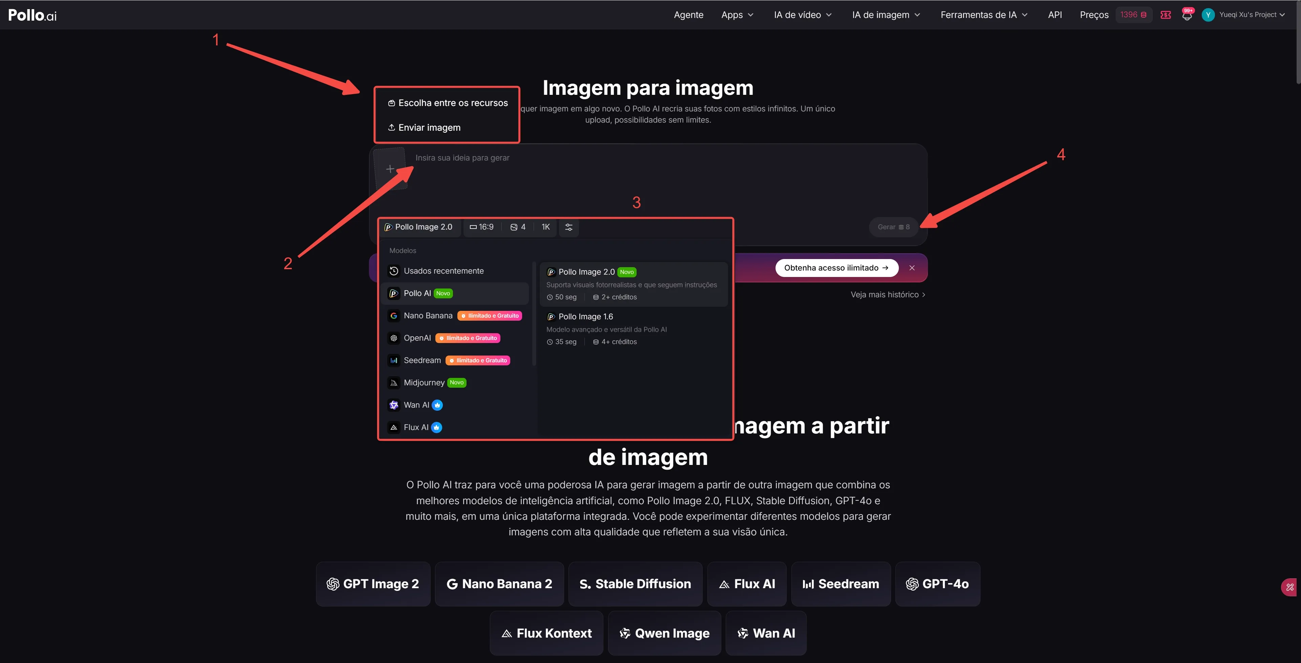Click the Y avatar icon
1301x663 pixels.
(x=1207, y=15)
